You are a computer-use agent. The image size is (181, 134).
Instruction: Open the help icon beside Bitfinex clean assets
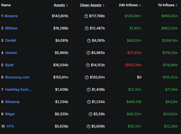point(87,28)
